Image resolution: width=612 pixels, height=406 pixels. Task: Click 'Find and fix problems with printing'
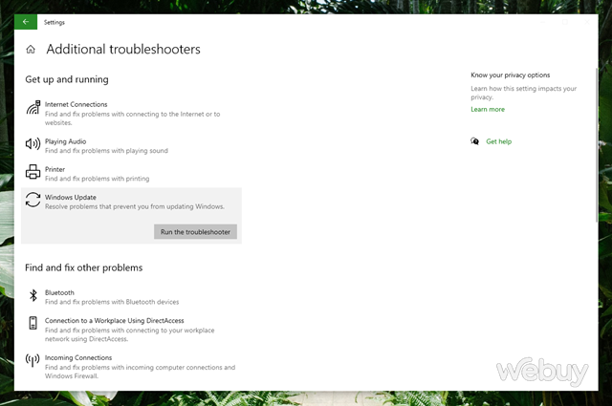click(x=98, y=179)
